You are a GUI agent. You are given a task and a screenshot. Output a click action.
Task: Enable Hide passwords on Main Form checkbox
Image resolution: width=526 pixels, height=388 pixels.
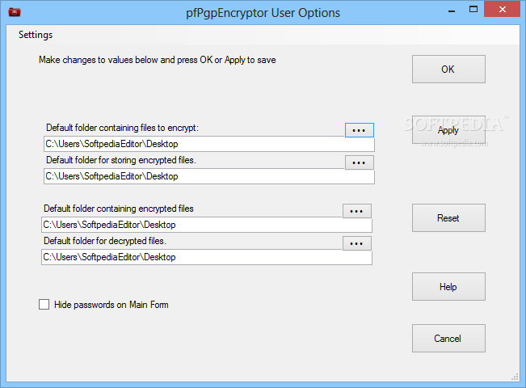click(x=44, y=305)
